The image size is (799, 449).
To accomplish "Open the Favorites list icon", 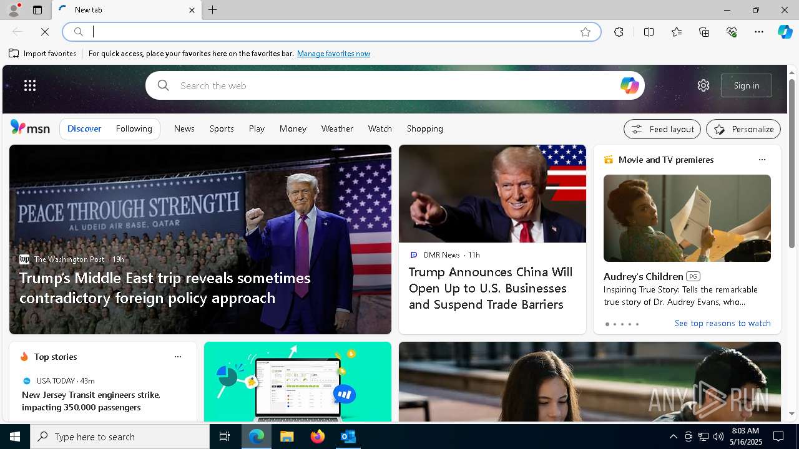I will [677, 32].
